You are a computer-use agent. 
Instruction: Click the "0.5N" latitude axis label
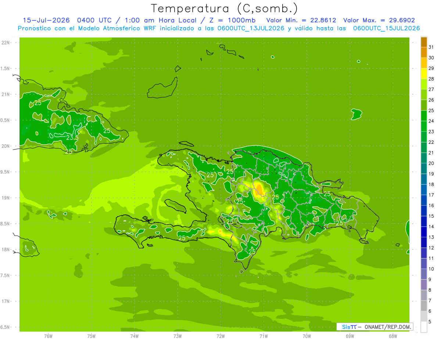pos(6,120)
